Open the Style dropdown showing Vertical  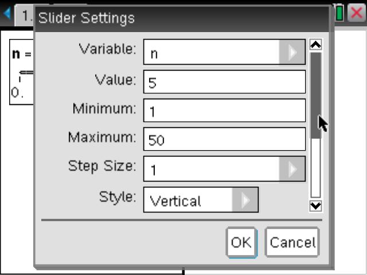tap(245, 200)
